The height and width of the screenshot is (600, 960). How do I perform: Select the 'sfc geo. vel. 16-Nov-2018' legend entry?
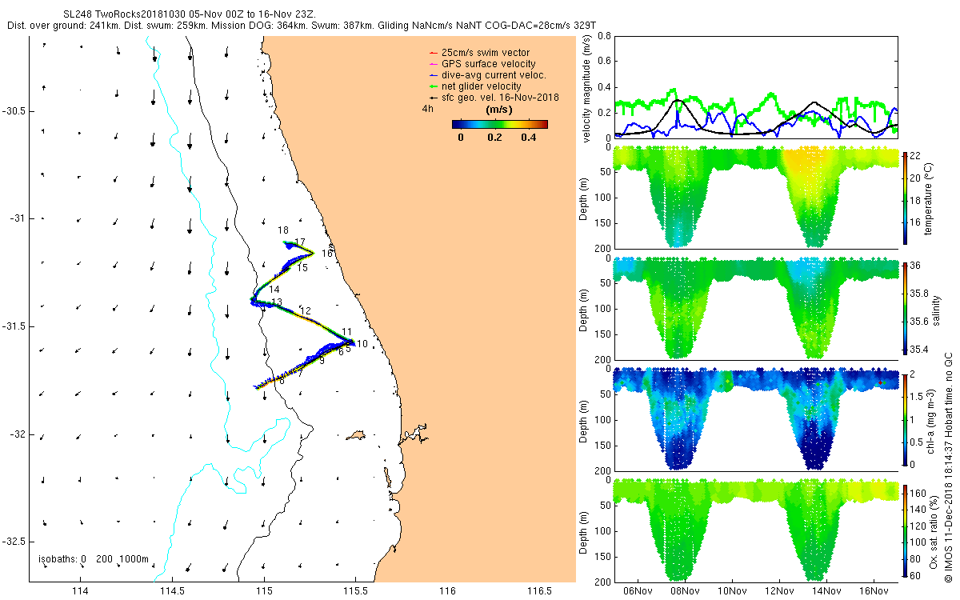tap(500, 98)
